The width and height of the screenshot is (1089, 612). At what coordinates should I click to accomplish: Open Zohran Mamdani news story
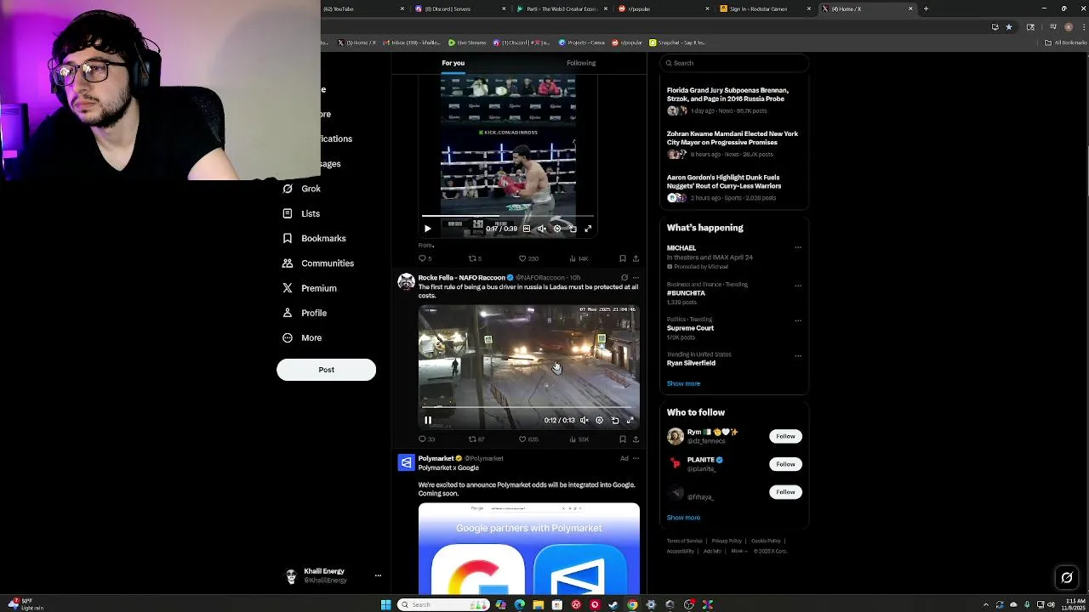(734, 144)
